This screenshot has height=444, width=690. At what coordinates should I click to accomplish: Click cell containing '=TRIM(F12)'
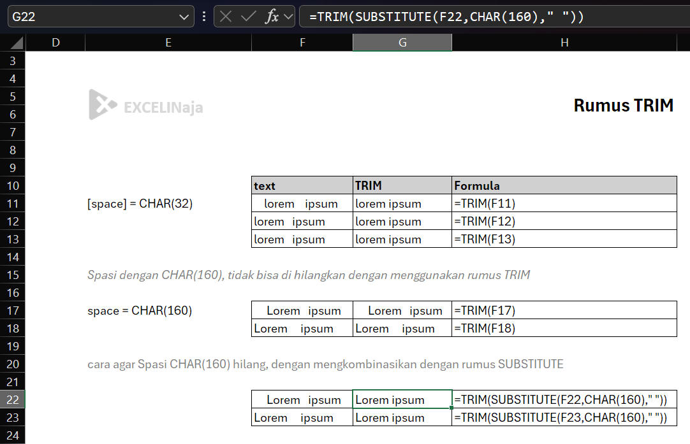coord(564,221)
